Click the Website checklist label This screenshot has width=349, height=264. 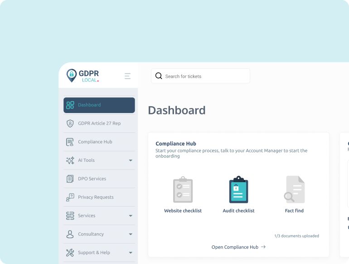click(183, 211)
